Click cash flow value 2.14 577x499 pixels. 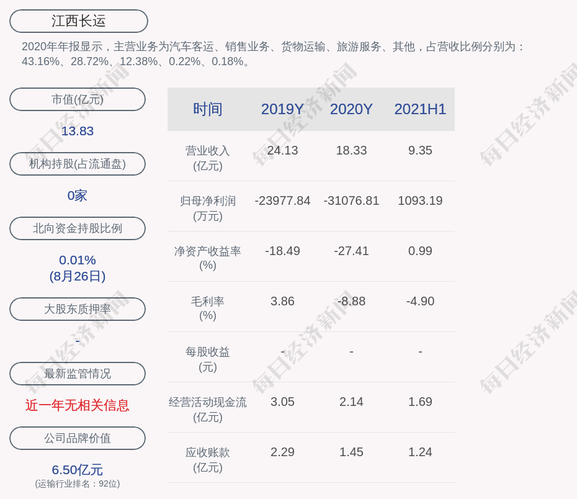click(351, 402)
